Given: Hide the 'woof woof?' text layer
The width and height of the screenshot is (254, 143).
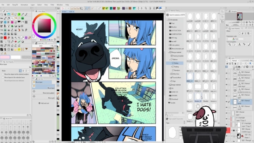Looking at the screenshot, I should [x=226, y=79].
